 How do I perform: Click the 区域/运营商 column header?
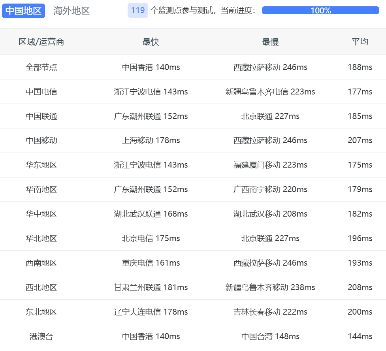(41, 42)
